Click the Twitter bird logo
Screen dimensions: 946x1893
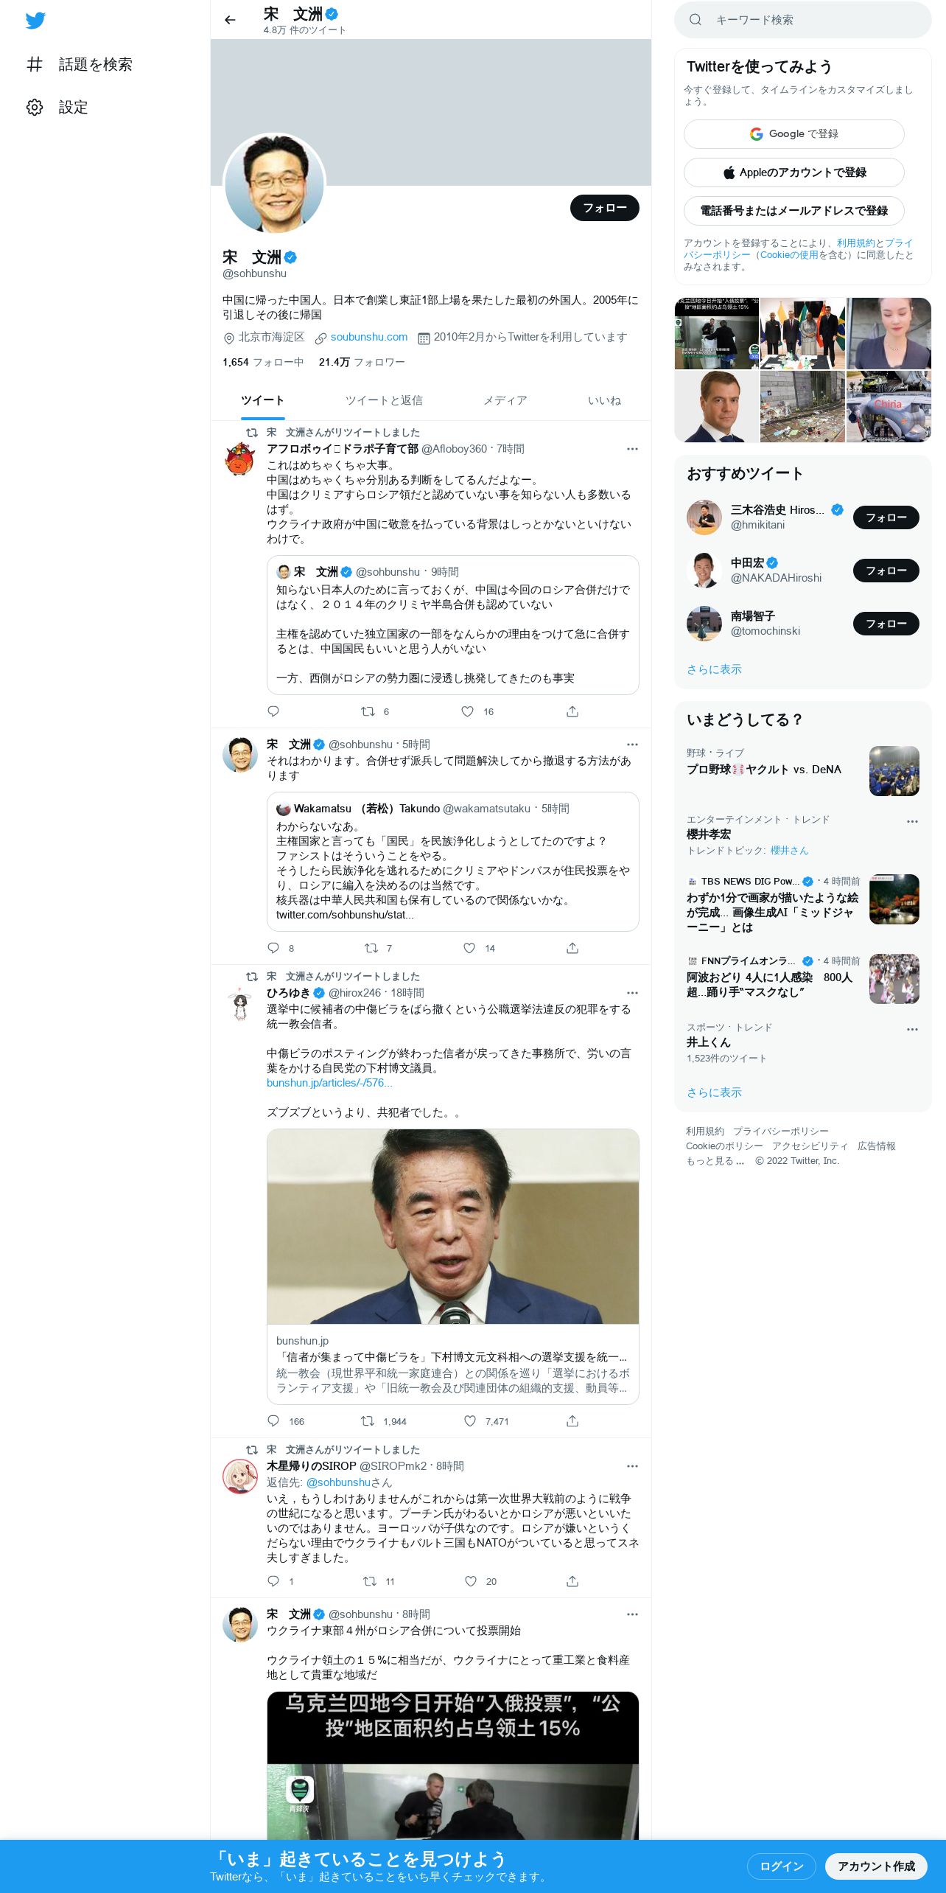pos(35,21)
